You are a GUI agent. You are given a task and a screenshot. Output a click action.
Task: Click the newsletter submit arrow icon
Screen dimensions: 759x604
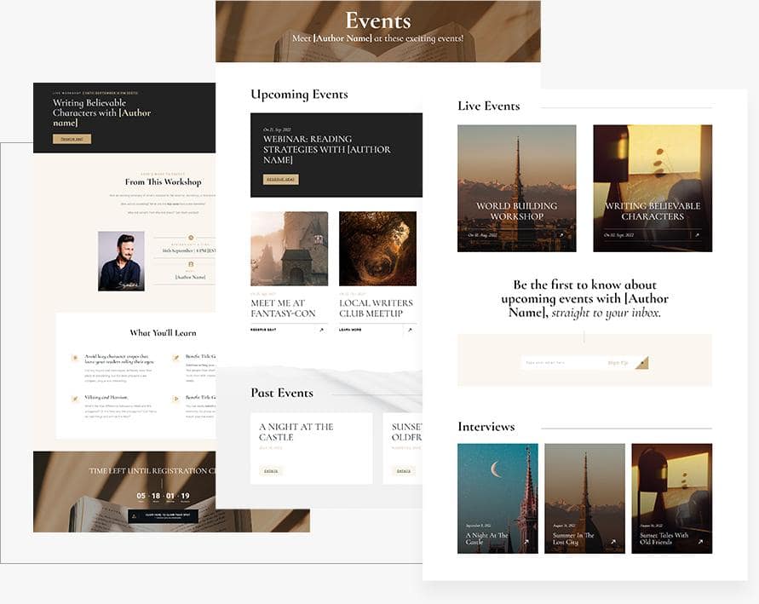click(641, 363)
